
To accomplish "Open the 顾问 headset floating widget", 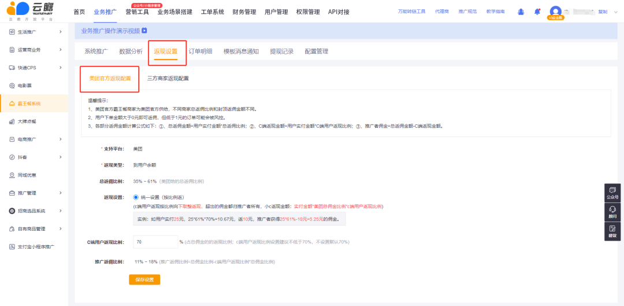I will coord(612,212).
